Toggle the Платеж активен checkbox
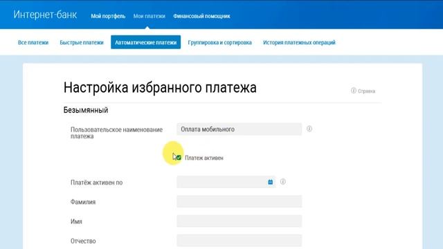The height and width of the screenshot is (249, 443). (179, 158)
